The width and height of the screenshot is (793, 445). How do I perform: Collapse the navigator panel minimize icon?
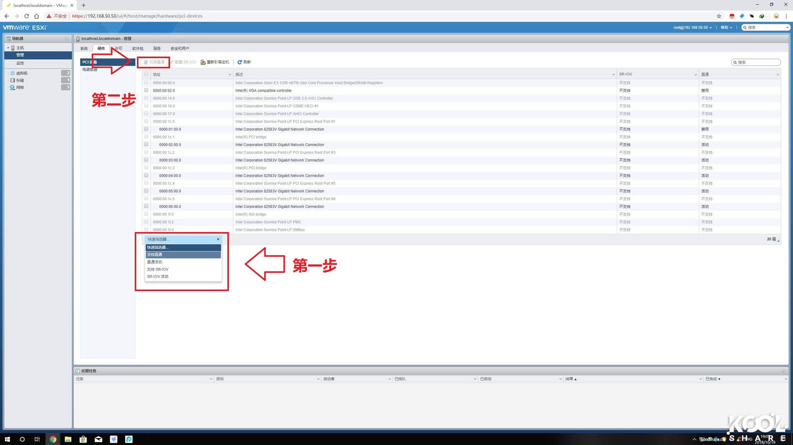click(x=66, y=38)
